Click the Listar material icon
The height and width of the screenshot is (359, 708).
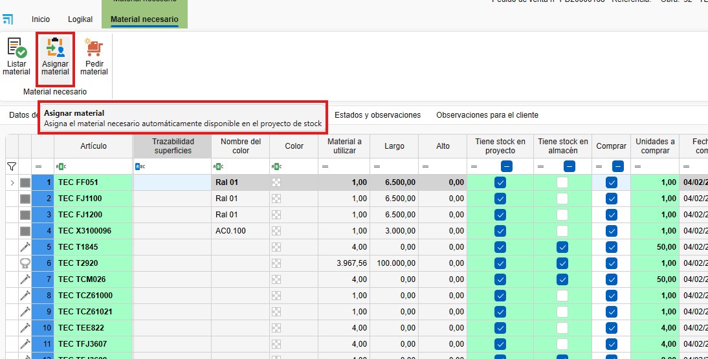click(x=16, y=57)
